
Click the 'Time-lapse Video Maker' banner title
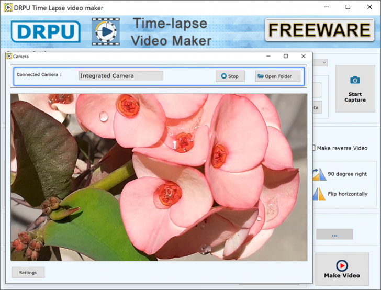[171, 32]
